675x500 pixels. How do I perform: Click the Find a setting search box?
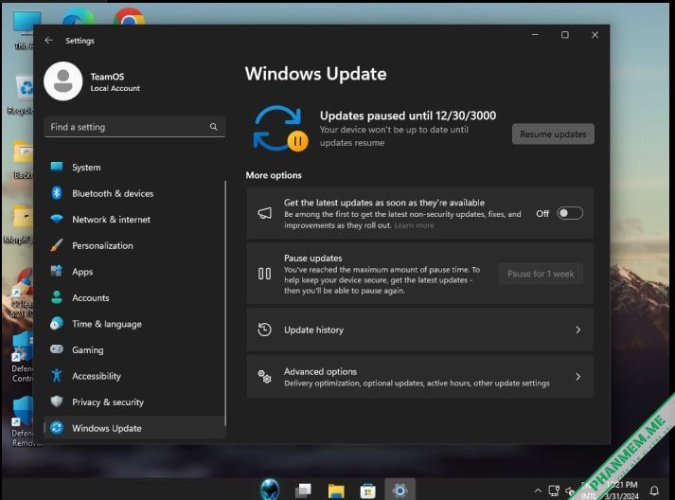pos(134,127)
